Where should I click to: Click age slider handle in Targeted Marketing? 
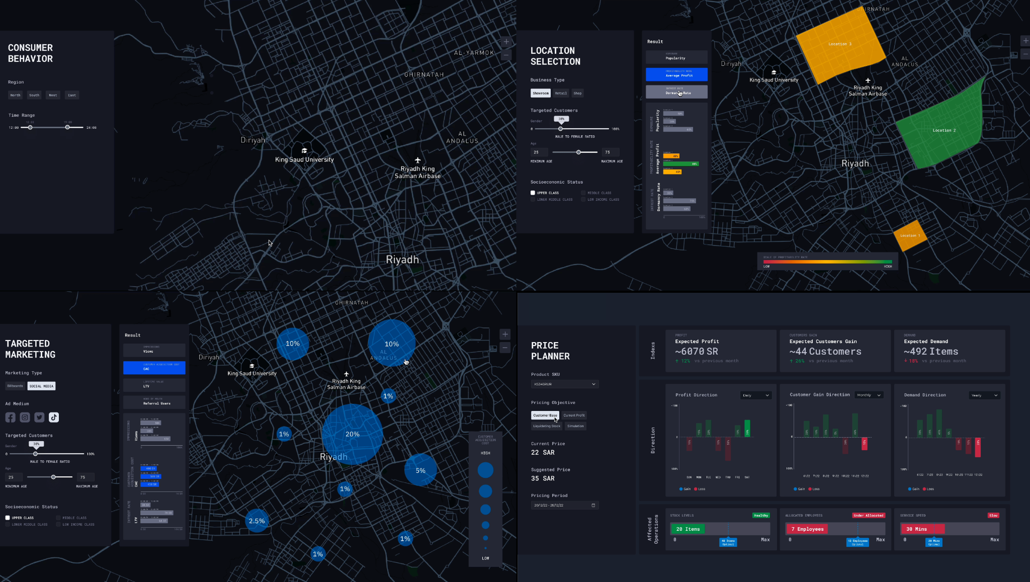[53, 477]
